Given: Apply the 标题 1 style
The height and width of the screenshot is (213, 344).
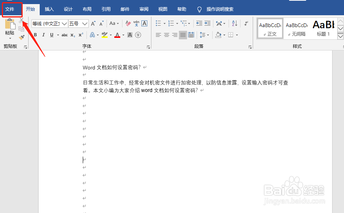Looking at the screenshot, I should (323, 29).
